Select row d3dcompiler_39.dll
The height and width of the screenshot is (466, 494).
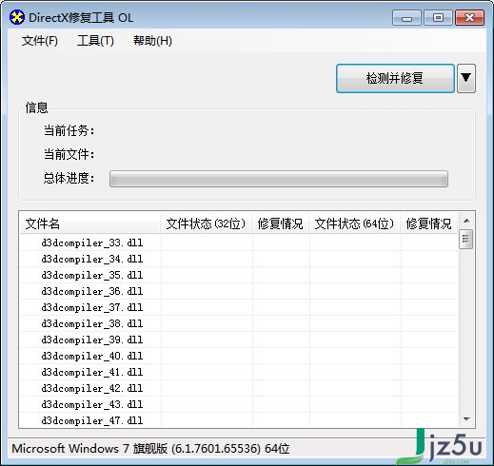239,340
